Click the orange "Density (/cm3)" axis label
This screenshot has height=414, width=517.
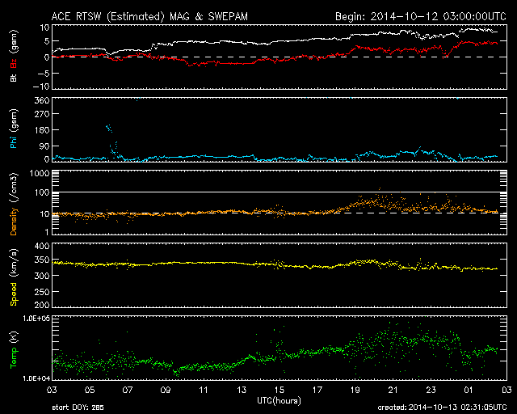tap(14, 204)
